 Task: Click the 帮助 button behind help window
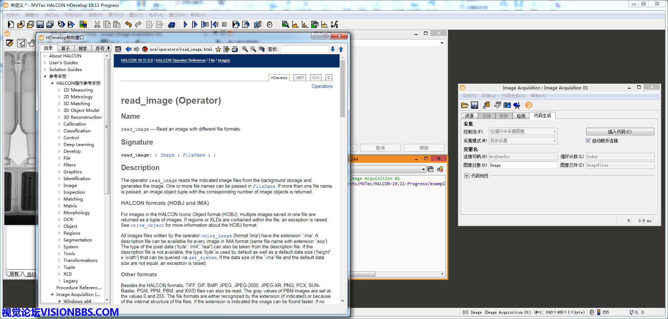click(424, 148)
